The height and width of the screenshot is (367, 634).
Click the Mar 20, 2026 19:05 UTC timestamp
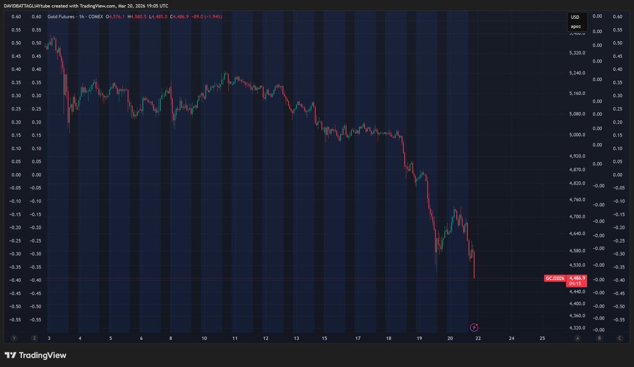coord(143,6)
